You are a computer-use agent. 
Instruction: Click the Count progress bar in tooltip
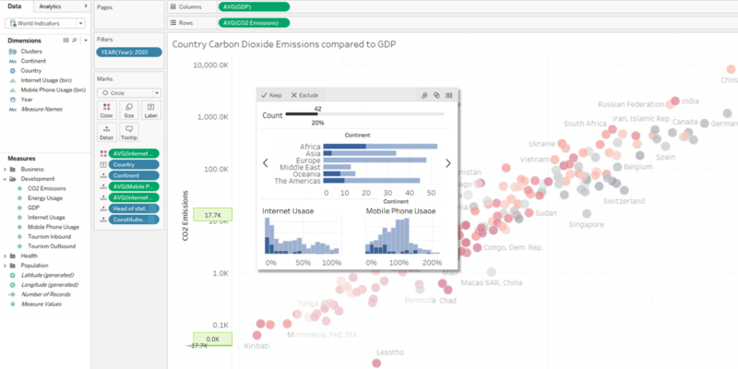pyautogui.click(x=364, y=113)
